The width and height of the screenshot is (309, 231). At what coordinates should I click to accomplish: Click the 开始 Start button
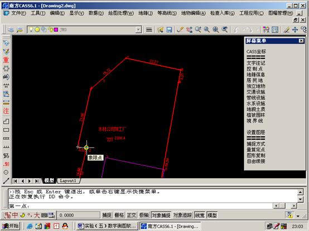tap(11, 226)
